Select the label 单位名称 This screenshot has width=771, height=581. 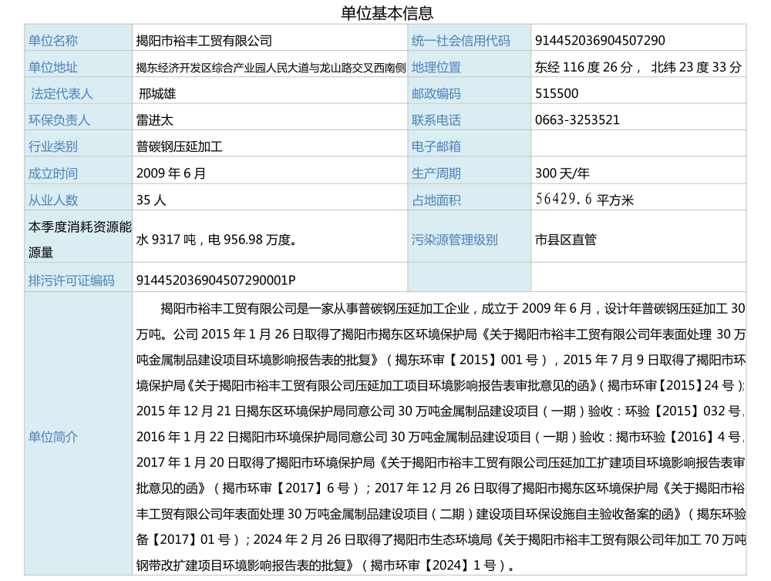point(53,41)
